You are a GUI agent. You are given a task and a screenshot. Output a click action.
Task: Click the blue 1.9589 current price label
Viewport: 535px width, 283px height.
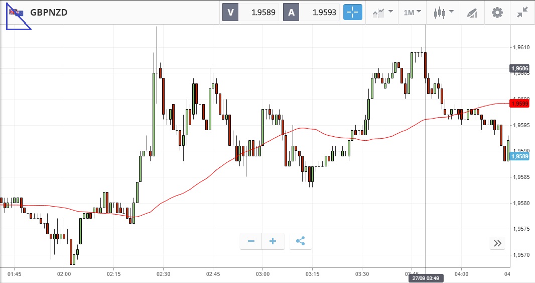(519, 156)
